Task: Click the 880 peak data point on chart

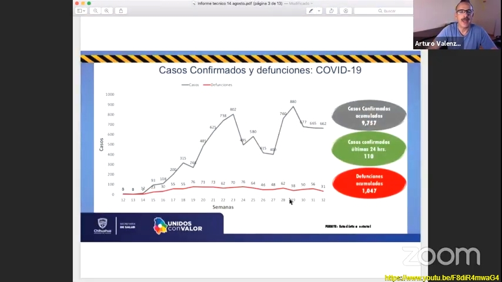Action: [x=293, y=106]
